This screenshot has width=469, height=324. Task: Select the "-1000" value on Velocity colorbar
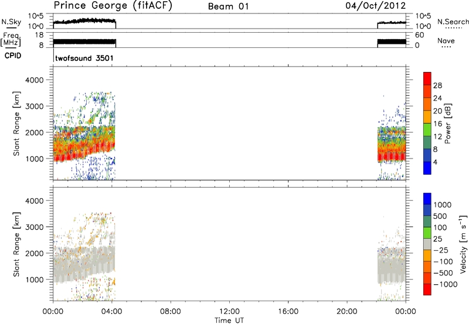tap(445, 284)
